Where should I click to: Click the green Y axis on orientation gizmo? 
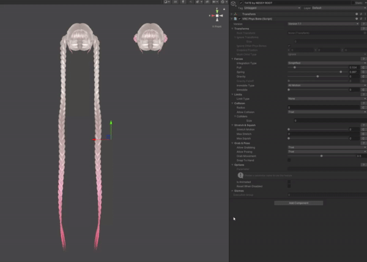point(217,10)
